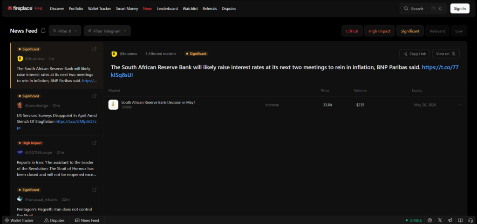Click the 3 mkts badge
Image resolution: width=477 pixels, height=224 pixels.
tap(127, 107)
